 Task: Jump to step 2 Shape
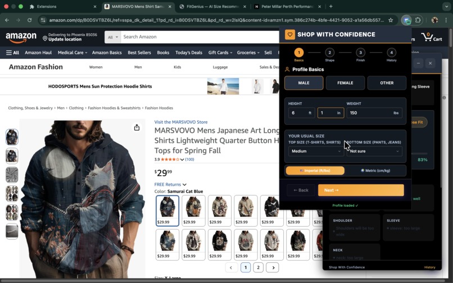[330, 54]
